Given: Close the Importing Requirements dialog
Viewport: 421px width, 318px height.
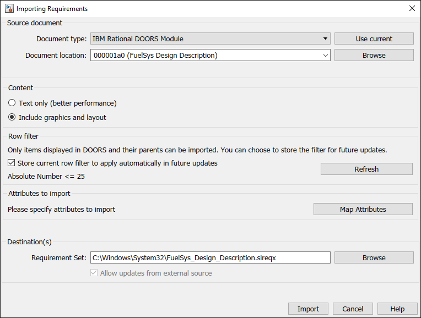Looking at the screenshot, I should tap(412, 9).
